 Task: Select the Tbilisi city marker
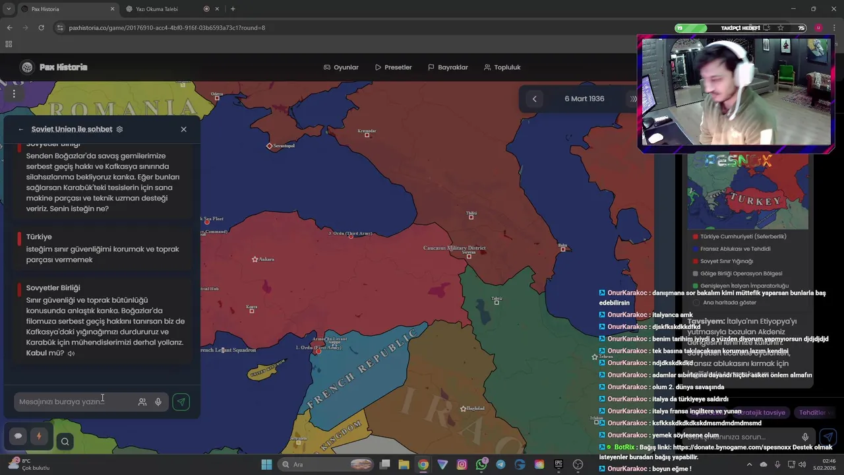(x=471, y=217)
